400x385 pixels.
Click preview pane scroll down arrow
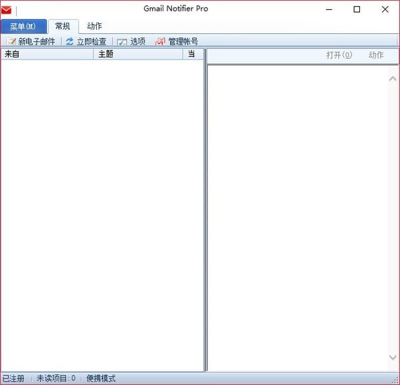(x=393, y=358)
